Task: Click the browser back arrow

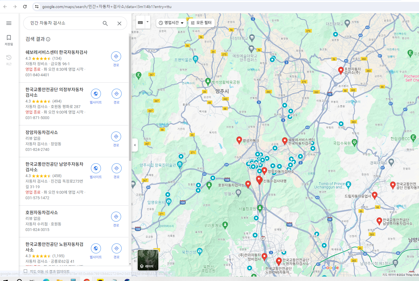Action: point(5,7)
